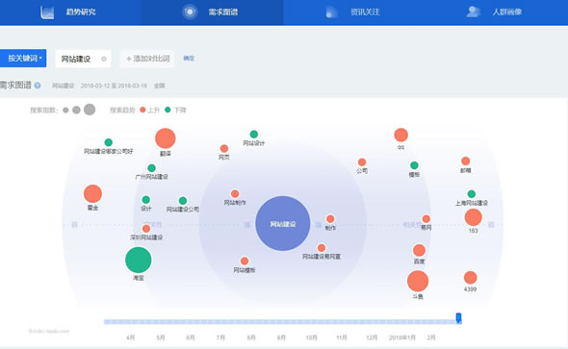Click the 资讯关注 tab icon

(331, 12)
